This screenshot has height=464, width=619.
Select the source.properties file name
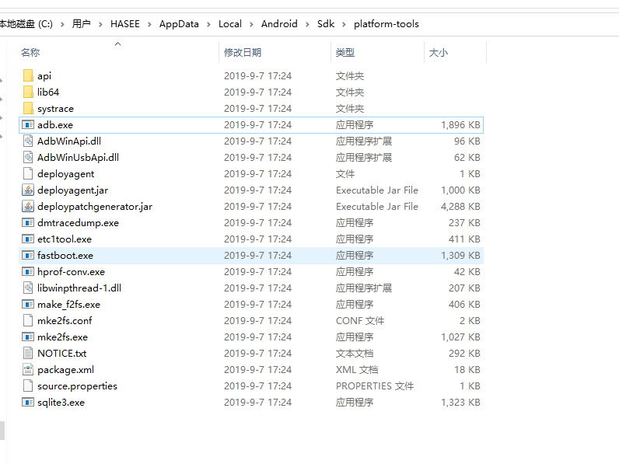(78, 386)
